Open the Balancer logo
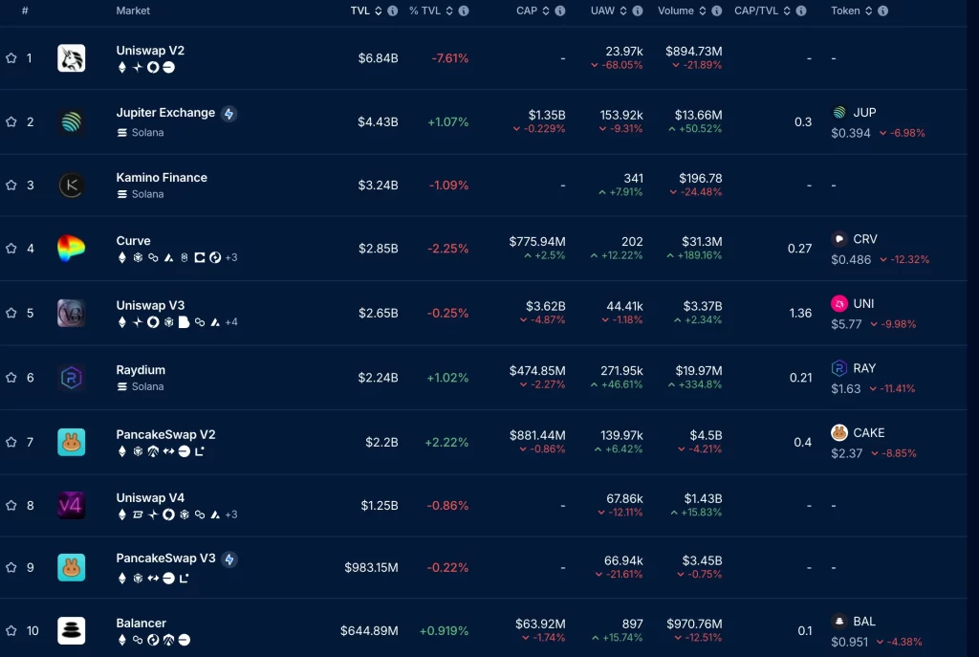This screenshot has height=657, width=979. (71, 631)
